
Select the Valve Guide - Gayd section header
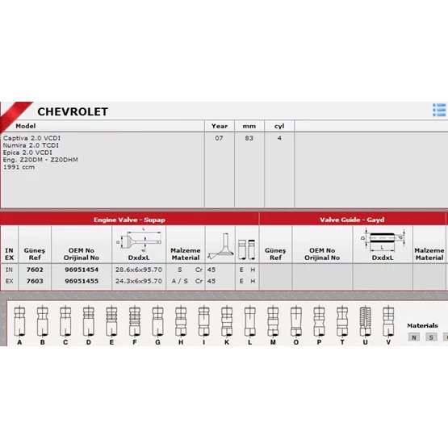click(352, 220)
